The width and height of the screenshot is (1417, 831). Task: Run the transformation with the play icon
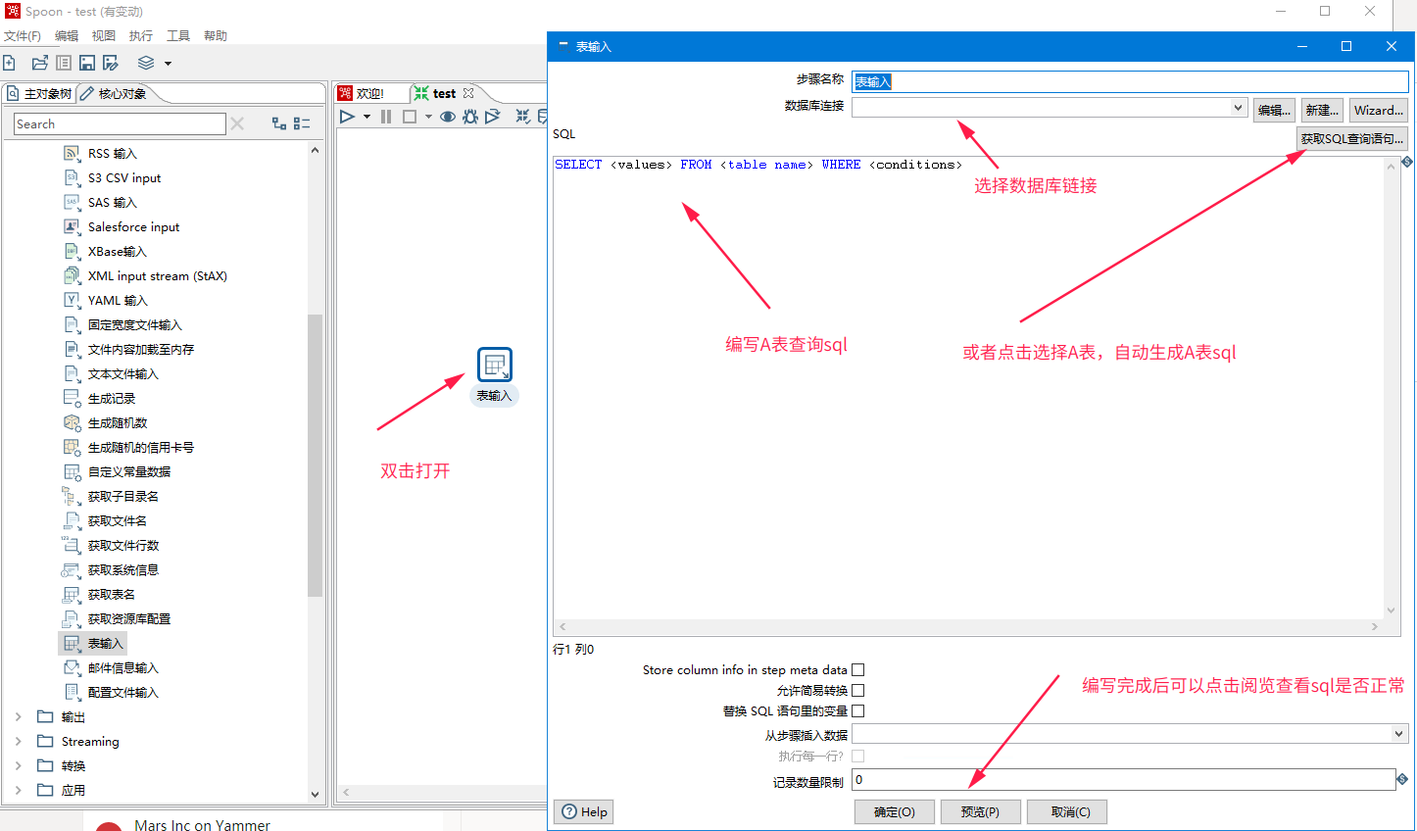(x=347, y=117)
